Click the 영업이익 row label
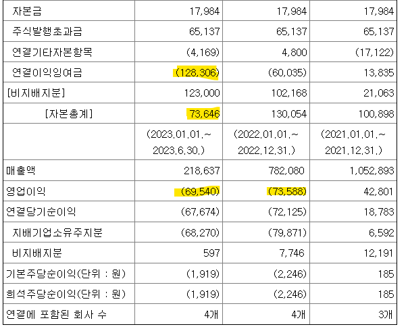 click(26, 192)
